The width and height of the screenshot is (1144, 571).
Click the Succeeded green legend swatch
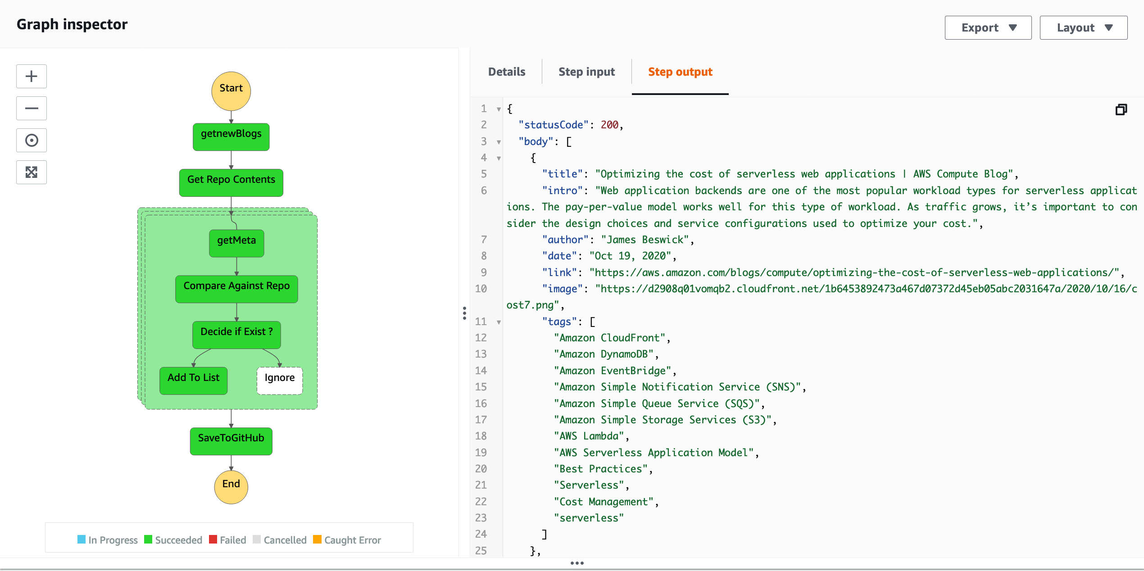pyautogui.click(x=148, y=539)
